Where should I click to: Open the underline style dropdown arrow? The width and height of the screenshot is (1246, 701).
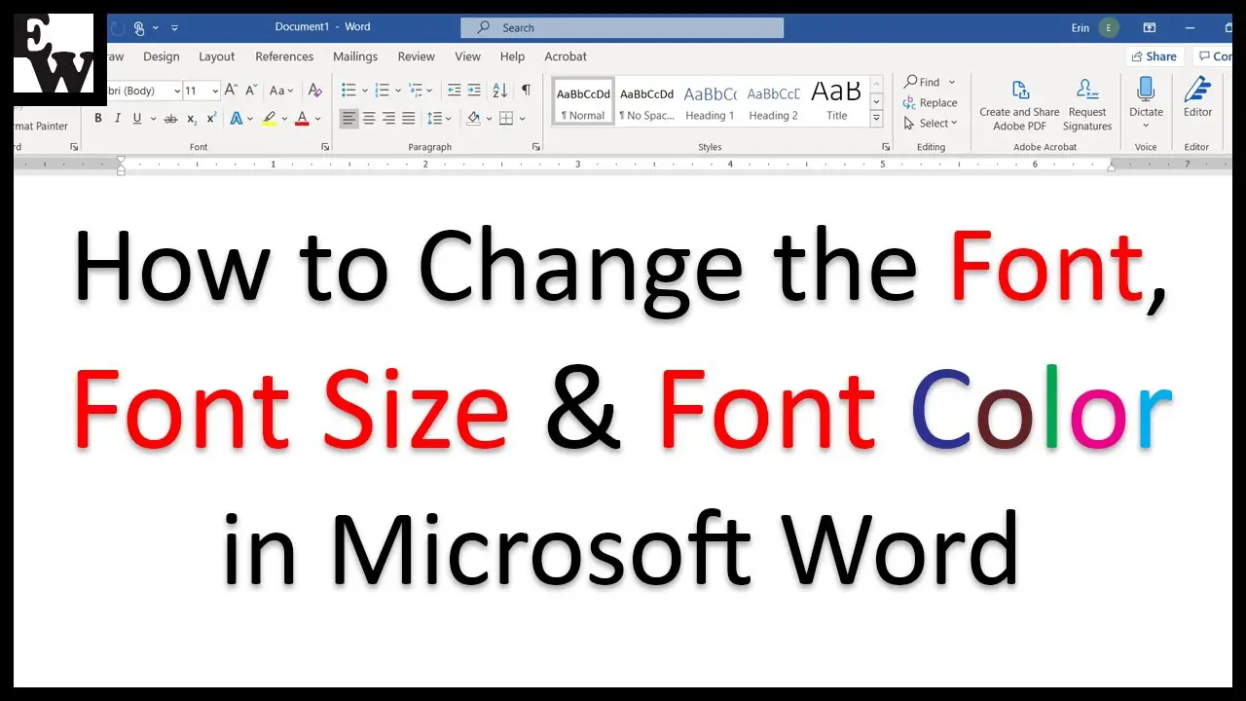152,119
